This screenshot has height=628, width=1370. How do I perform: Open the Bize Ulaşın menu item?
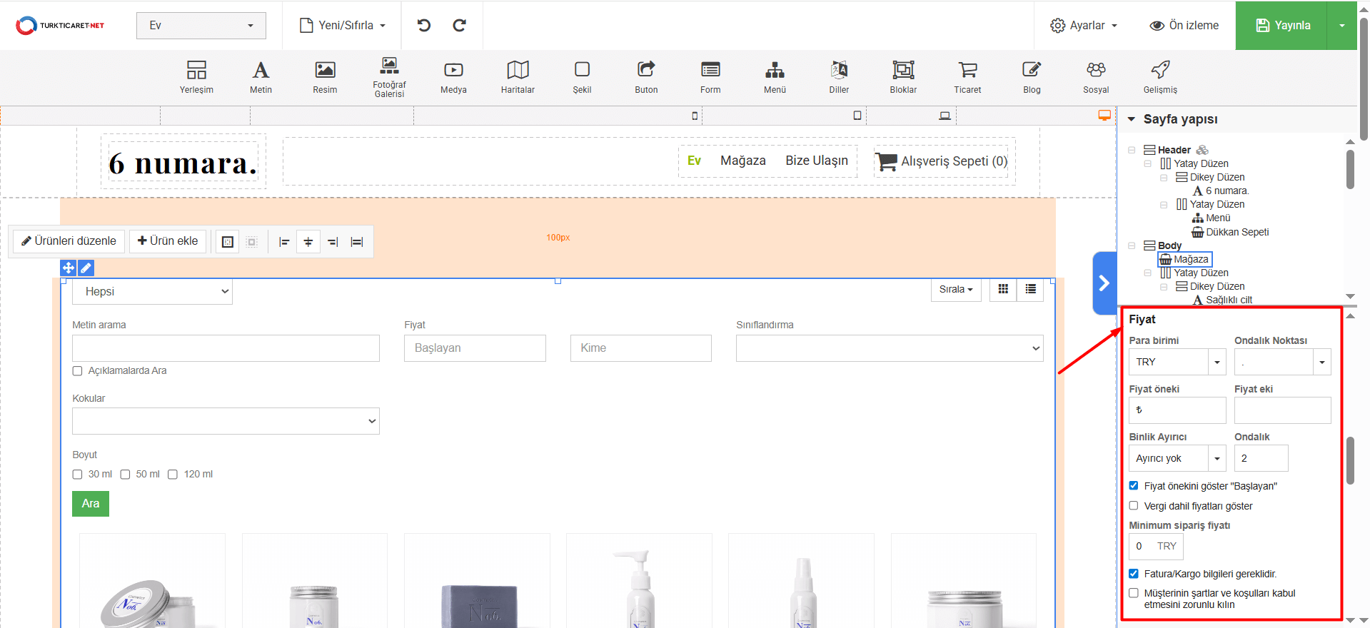tap(816, 161)
